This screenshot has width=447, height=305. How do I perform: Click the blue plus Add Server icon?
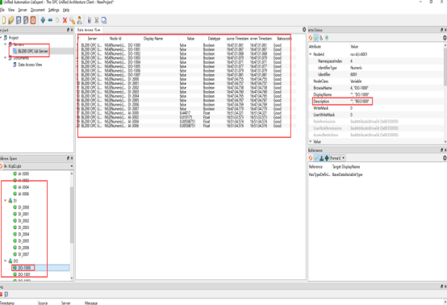(x=43, y=20)
